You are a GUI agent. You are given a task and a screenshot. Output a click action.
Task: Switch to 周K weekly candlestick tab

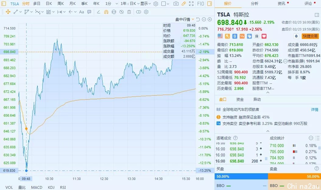(61, 4)
